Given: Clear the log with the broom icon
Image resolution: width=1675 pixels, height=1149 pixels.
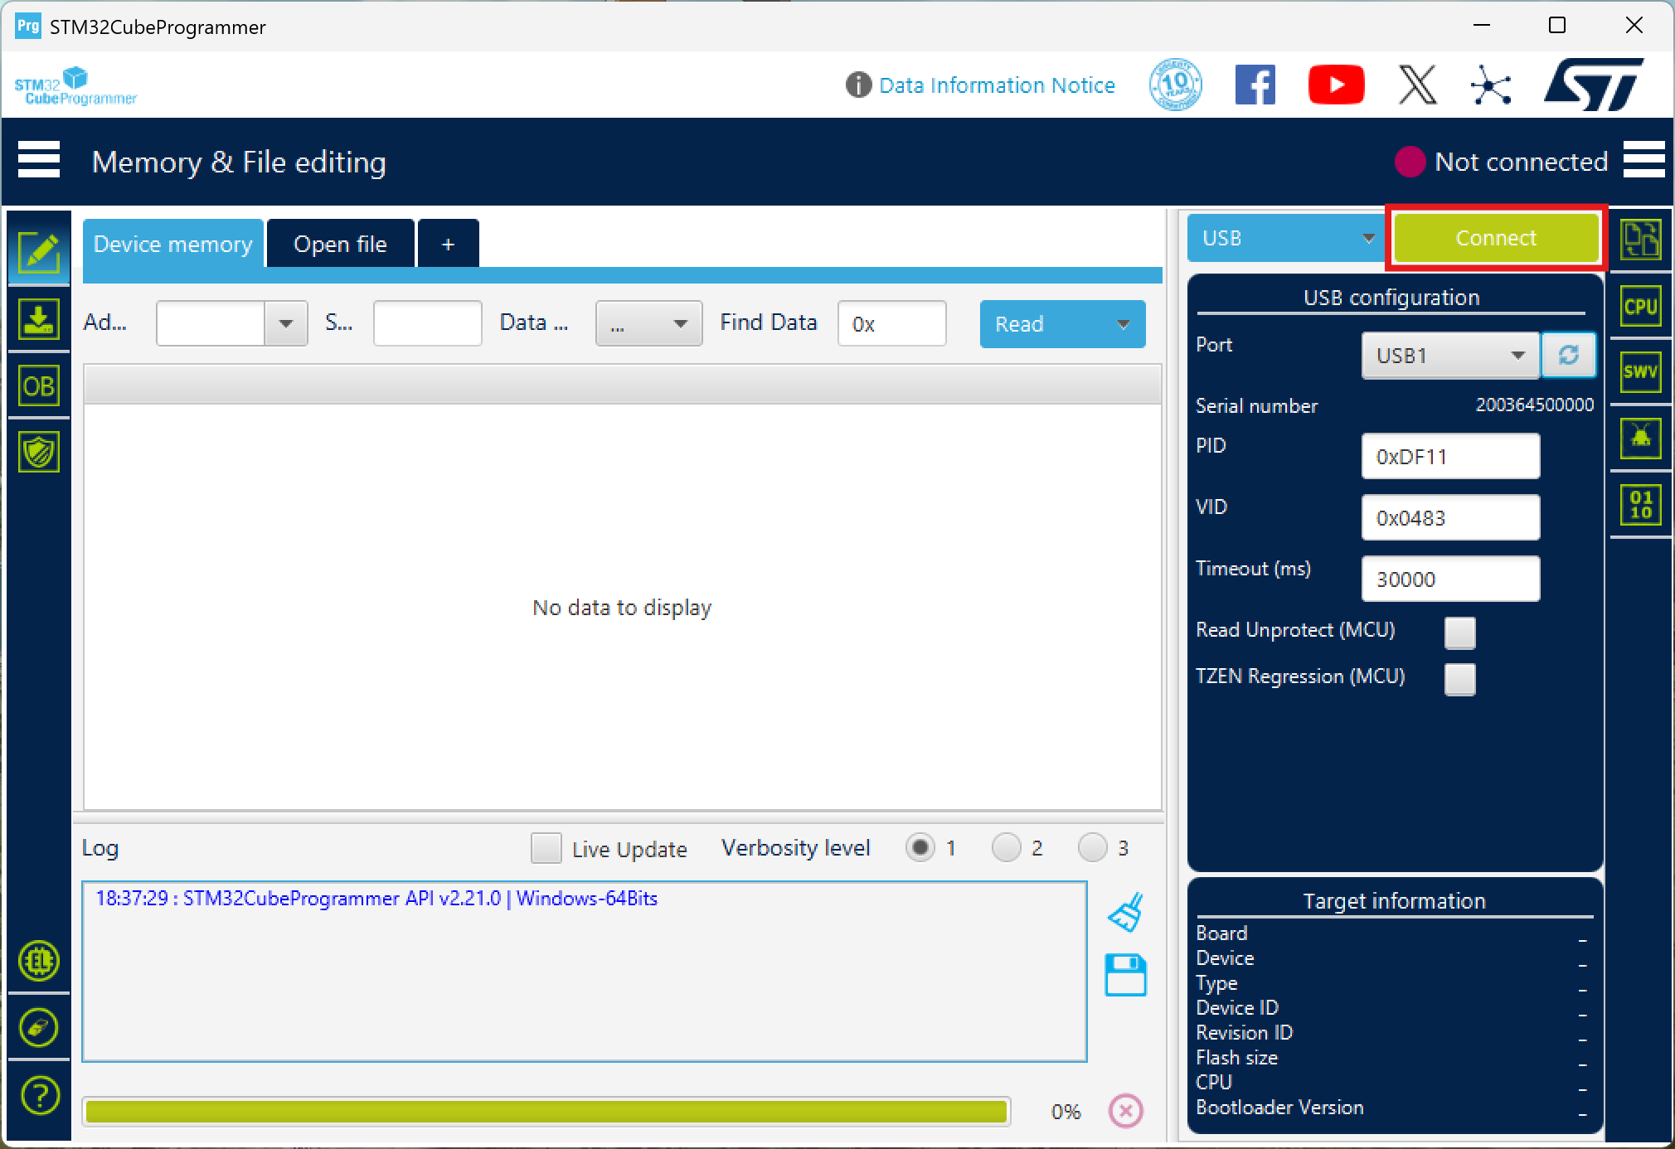Looking at the screenshot, I should (1126, 912).
